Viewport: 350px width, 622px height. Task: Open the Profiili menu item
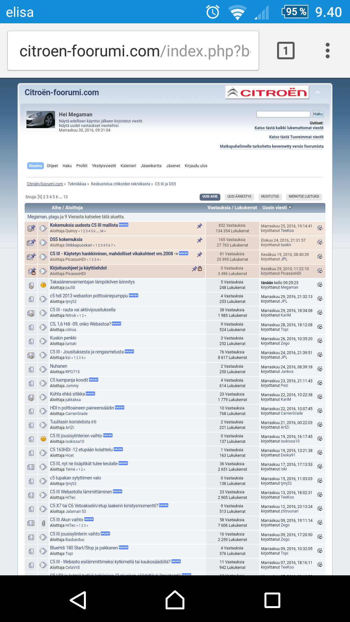pos(82,166)
